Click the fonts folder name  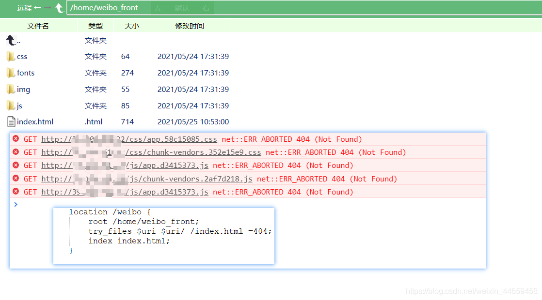tap(26, 73)
